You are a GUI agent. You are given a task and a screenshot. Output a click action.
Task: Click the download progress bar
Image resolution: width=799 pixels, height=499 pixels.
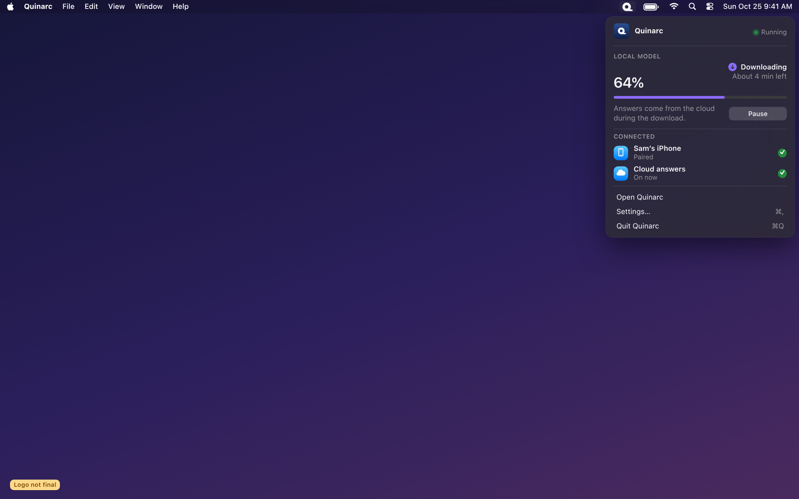pos(700,98)
